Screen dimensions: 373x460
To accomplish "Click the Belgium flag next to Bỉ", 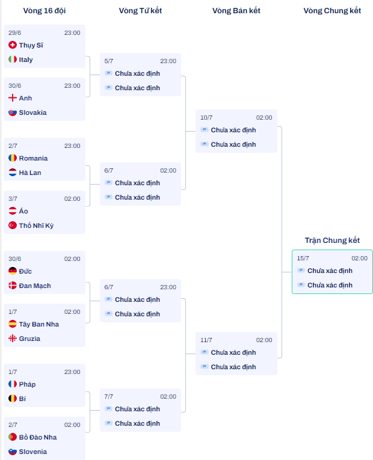I will pyautogui.click(x=12, y=399).
